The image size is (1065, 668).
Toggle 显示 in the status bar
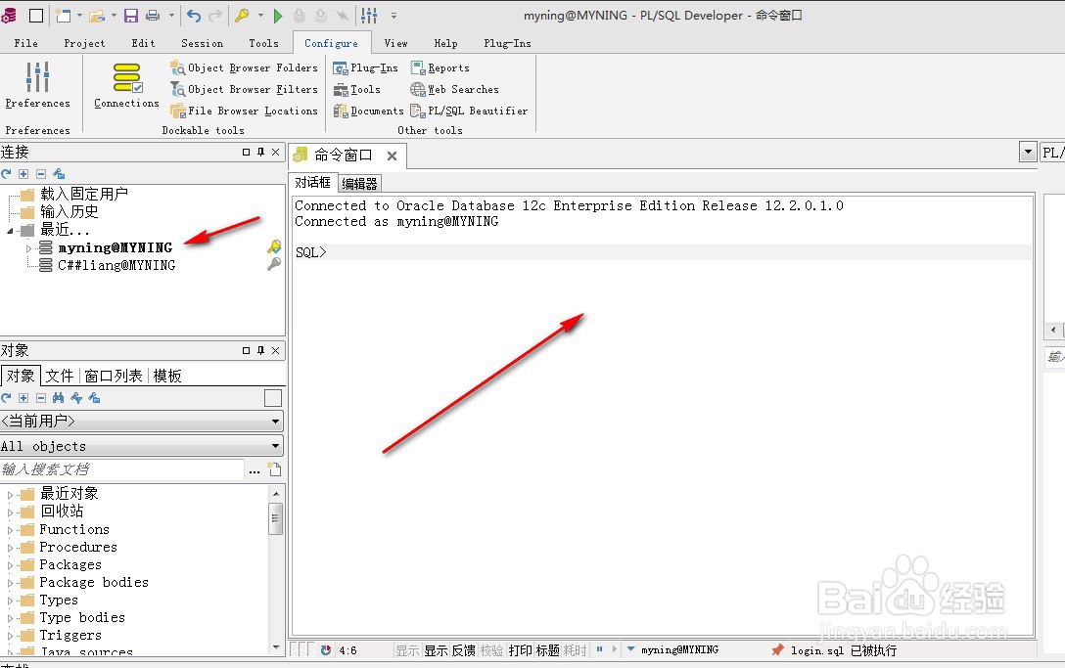(436, 649)
